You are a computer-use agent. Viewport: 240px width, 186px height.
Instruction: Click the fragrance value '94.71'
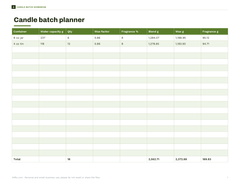pyautogui.click(x=206, y=44)
